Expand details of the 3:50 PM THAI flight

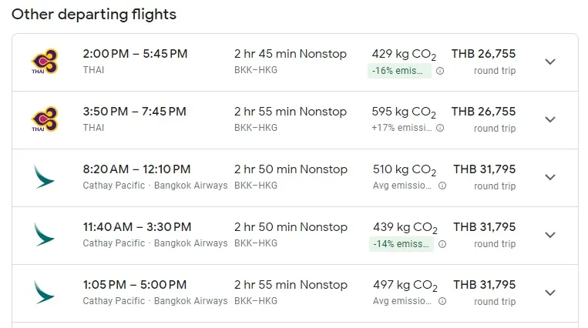point(550,119)
